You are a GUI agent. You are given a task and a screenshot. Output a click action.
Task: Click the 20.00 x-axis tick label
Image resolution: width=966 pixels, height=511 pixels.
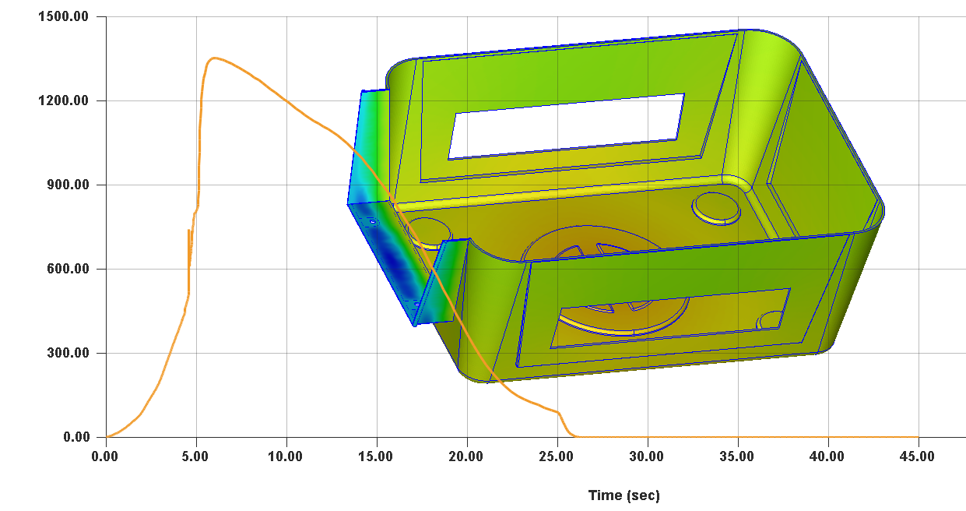pyautogui.click(x=467, y=456)
